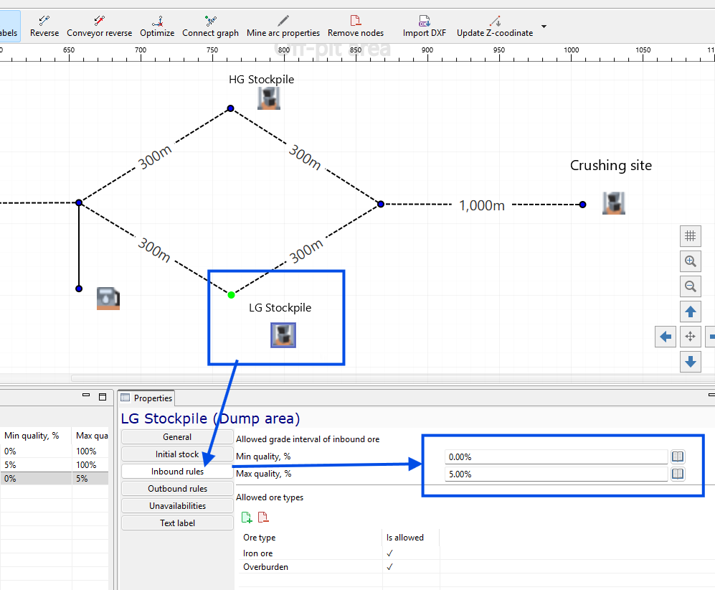
Task: Click Update Z-coordinate tool
Action: [x=495, y=26]
